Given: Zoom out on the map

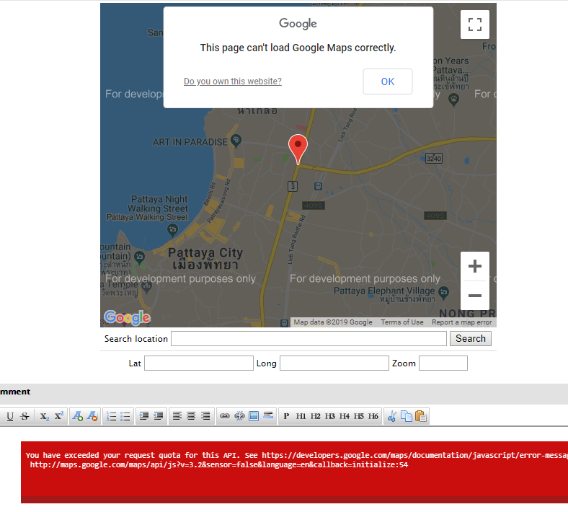Looking at the screenshot, I should click(x=474, y=296).
